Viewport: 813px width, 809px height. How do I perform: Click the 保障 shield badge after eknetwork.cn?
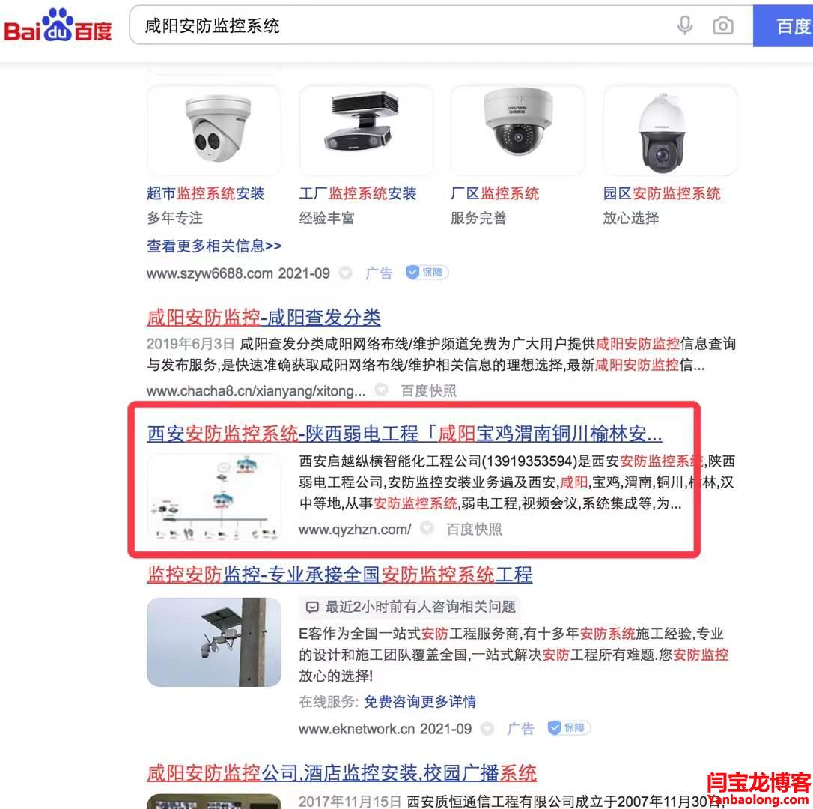coord(569,728)
